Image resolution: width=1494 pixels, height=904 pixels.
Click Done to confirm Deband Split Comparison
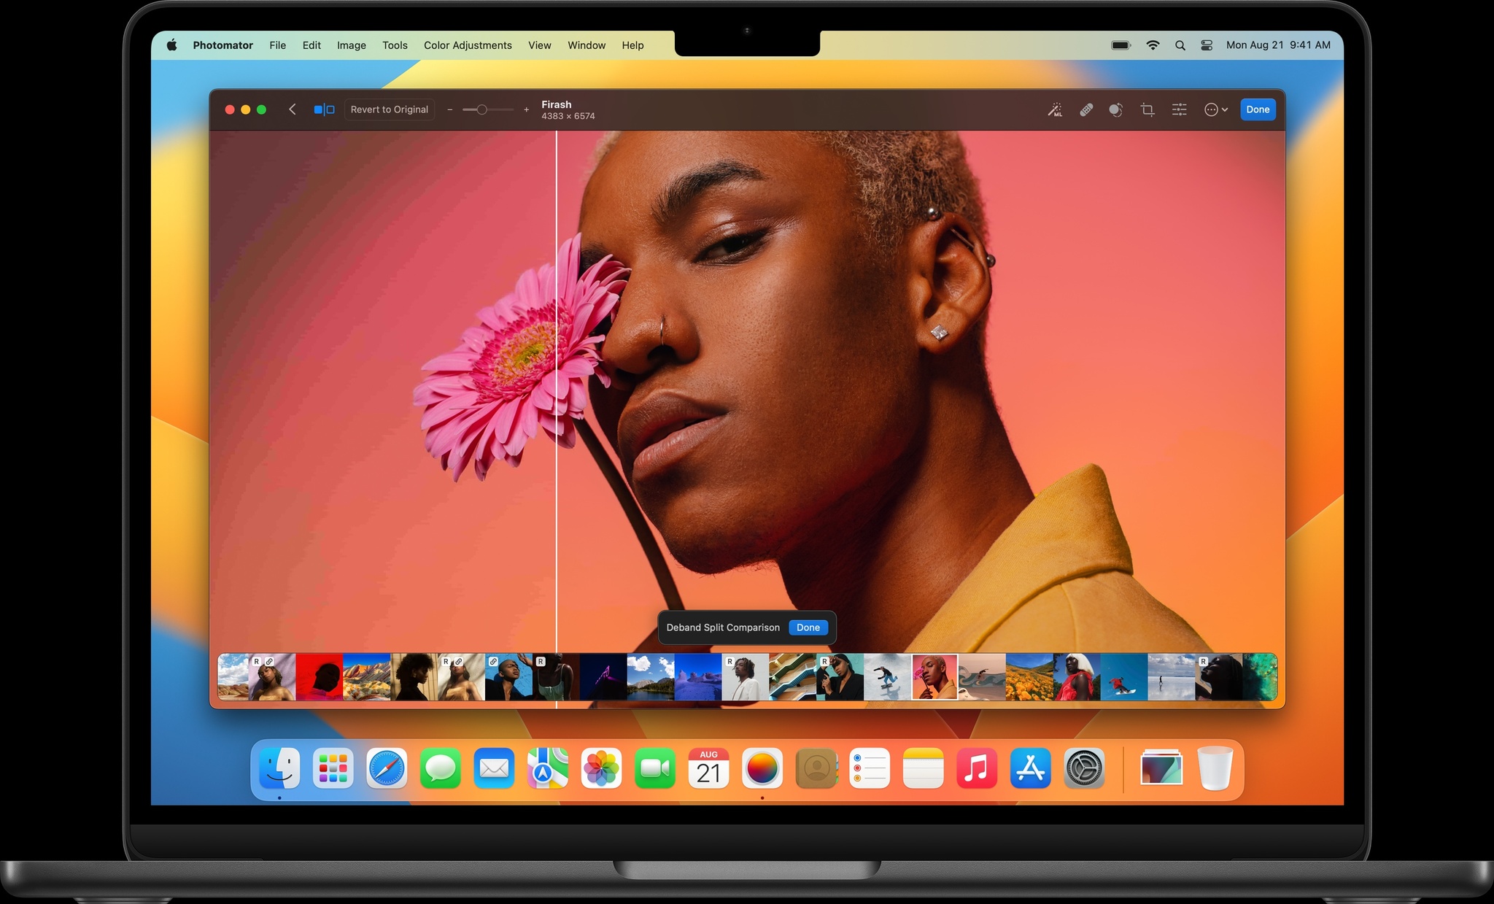pos(807,627)
